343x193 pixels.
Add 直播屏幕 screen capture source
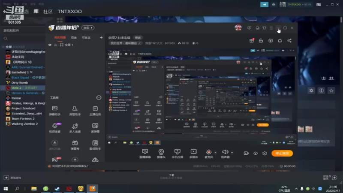pos(145,154)
